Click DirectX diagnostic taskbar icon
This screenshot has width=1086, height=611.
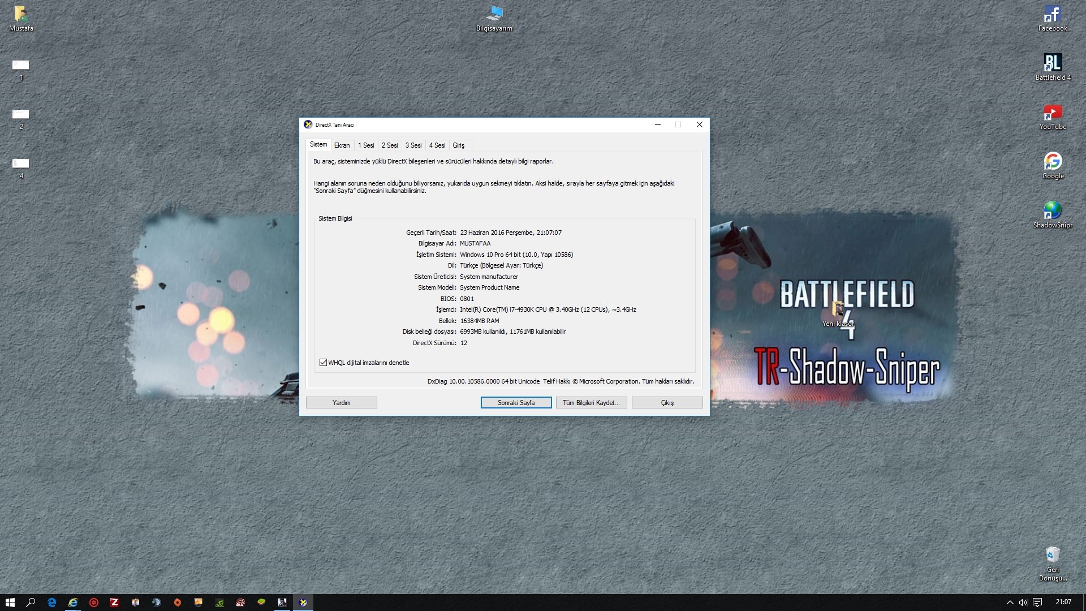(303, 603)
